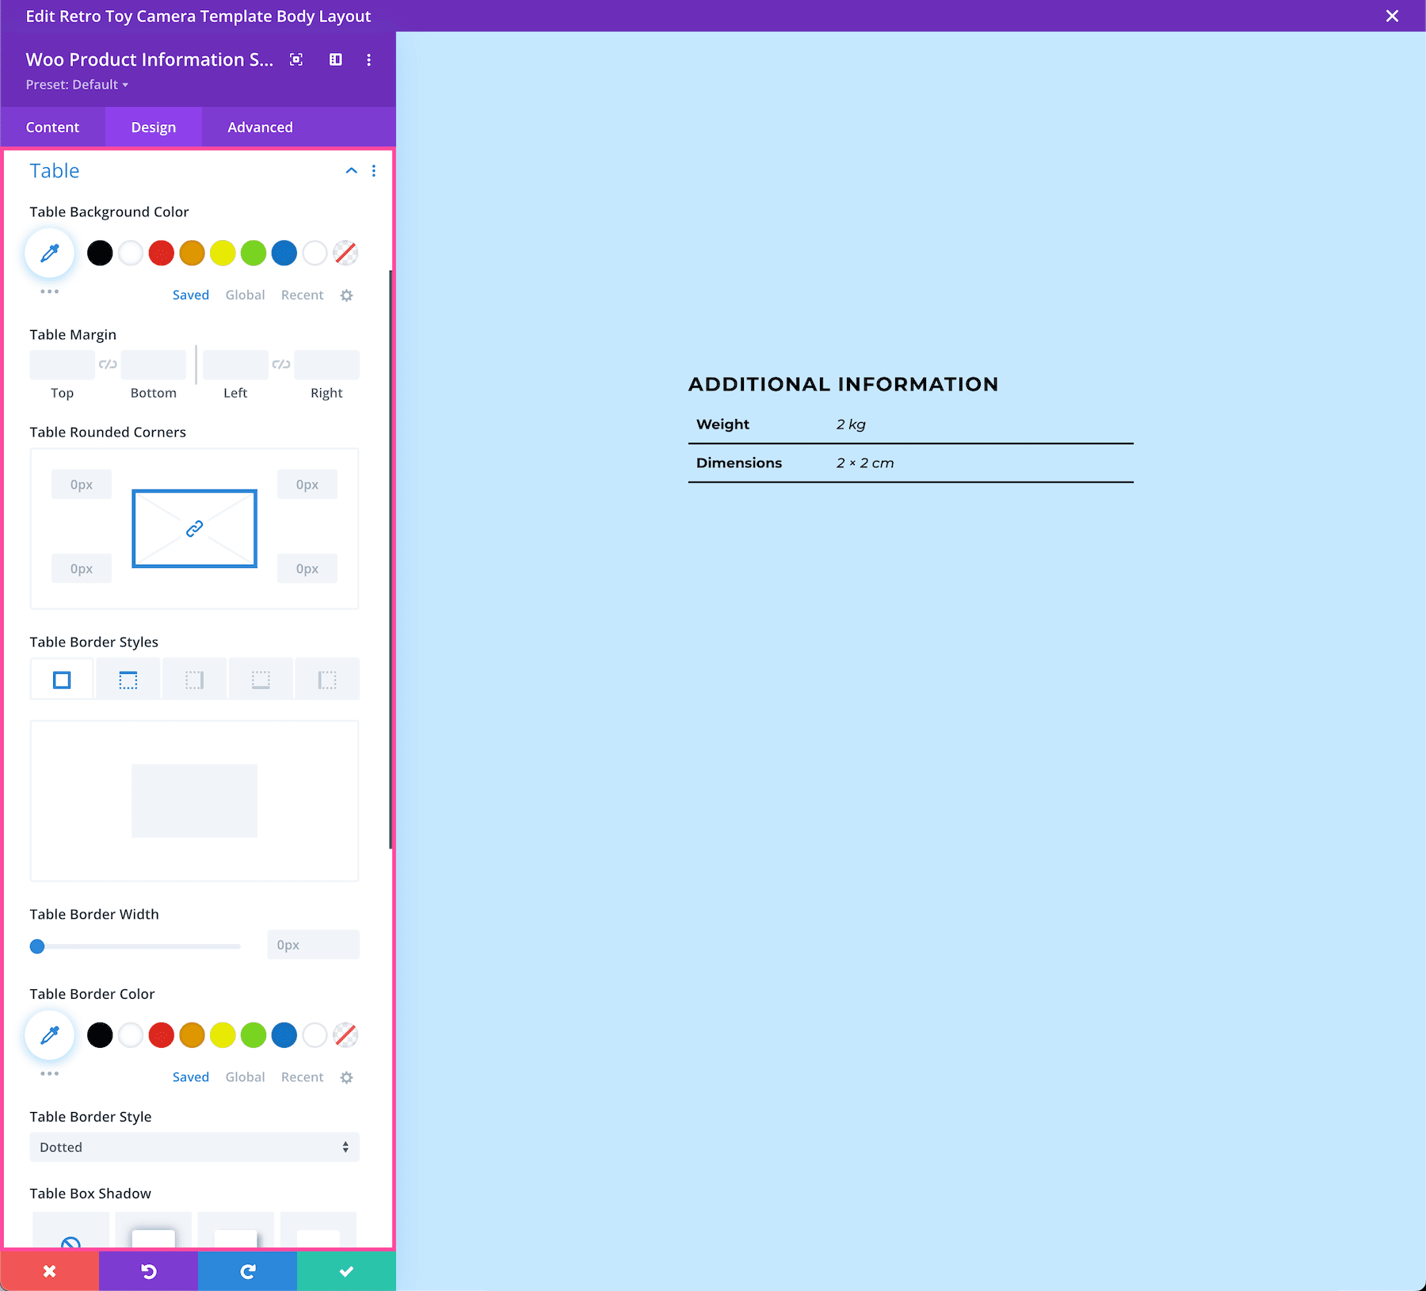Switch to the Content tab
1426x1291 pixels.
[52, 128]
